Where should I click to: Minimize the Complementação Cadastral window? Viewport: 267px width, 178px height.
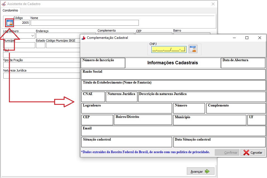(x=234, y=38)
